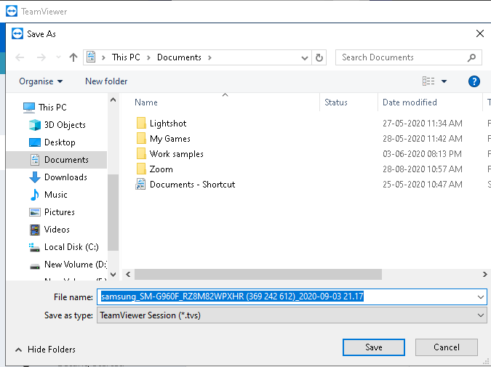491x367 pixels.
Task: Go up one folder level
Action: point(73,57)
